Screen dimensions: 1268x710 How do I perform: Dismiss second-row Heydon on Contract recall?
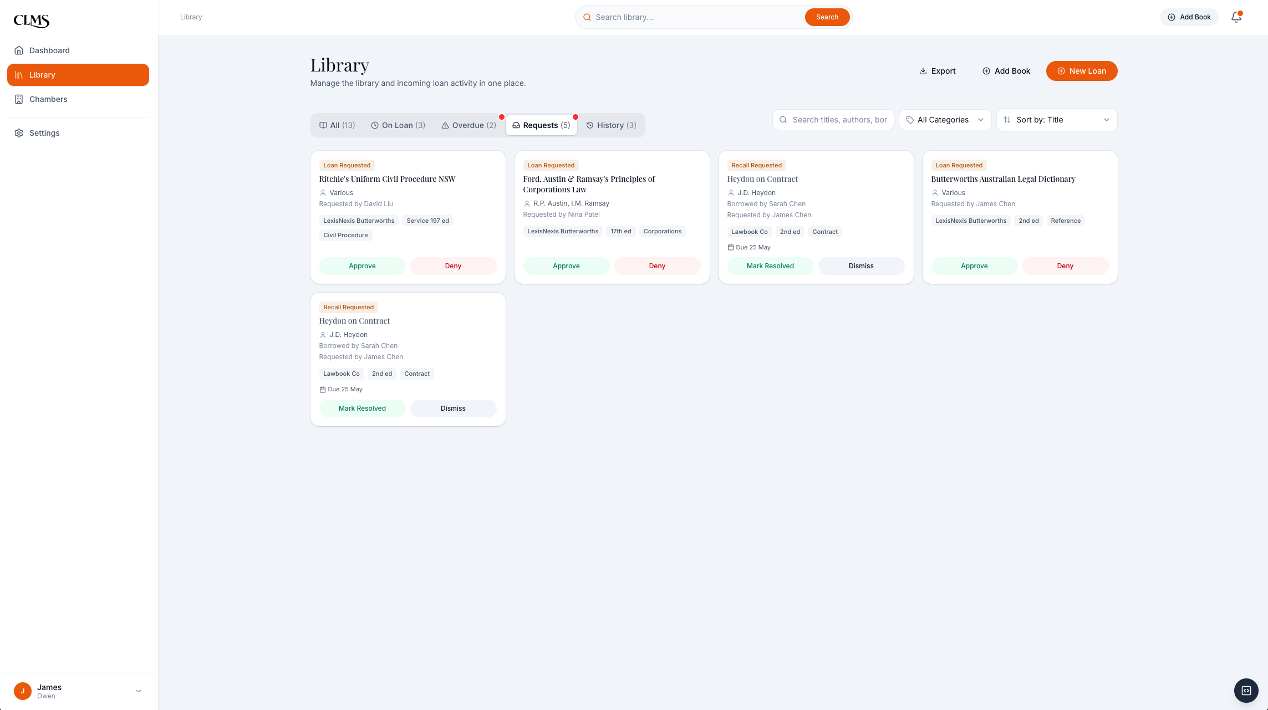[x=453, y=408]
